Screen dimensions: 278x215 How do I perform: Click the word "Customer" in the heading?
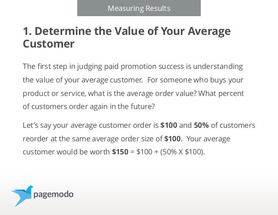48,44
